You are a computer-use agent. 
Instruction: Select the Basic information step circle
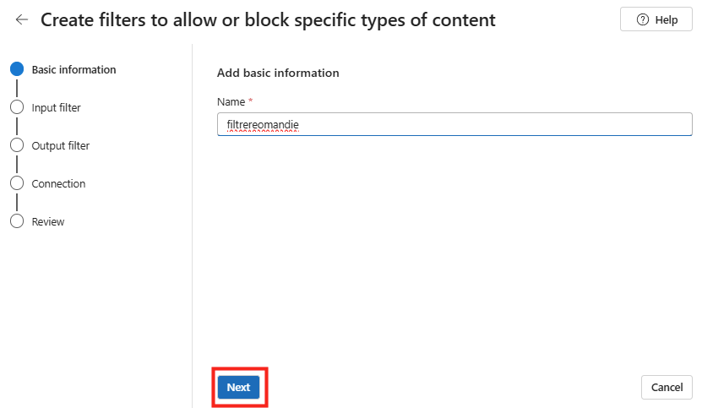coord(17,70)
